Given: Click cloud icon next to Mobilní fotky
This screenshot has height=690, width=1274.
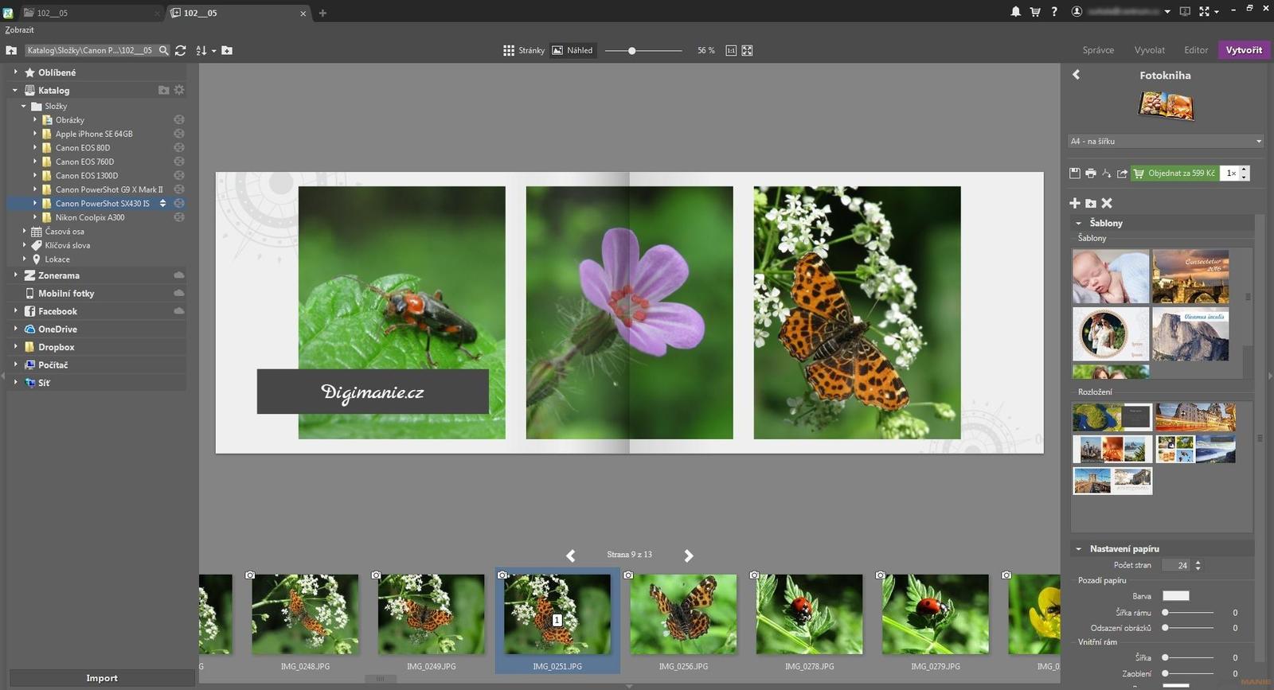Looking at the screenshot, I should pos(179,293).
